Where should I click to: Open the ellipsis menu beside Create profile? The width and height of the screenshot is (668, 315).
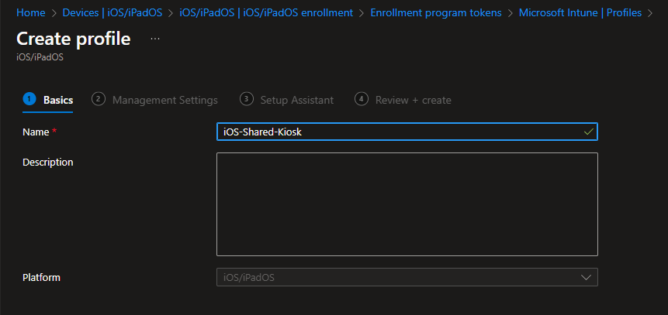[155, 39]
